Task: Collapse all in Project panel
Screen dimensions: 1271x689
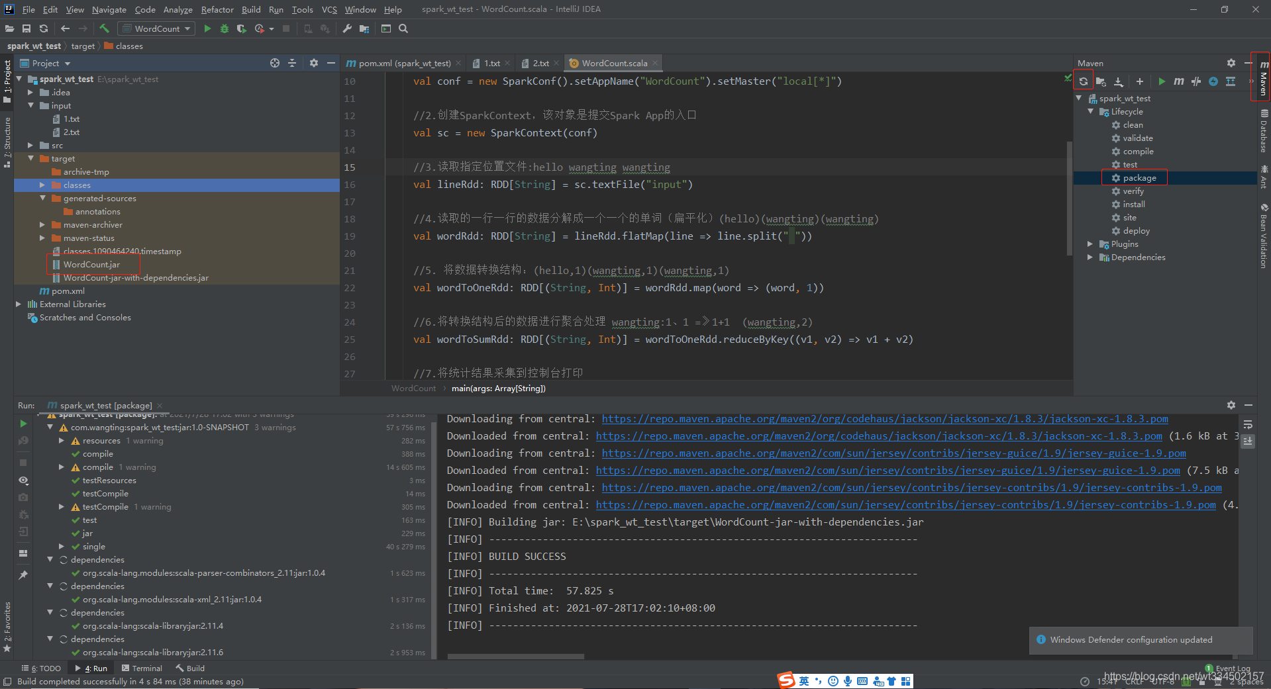Action: pyautogui.click(x=292, y=63)
